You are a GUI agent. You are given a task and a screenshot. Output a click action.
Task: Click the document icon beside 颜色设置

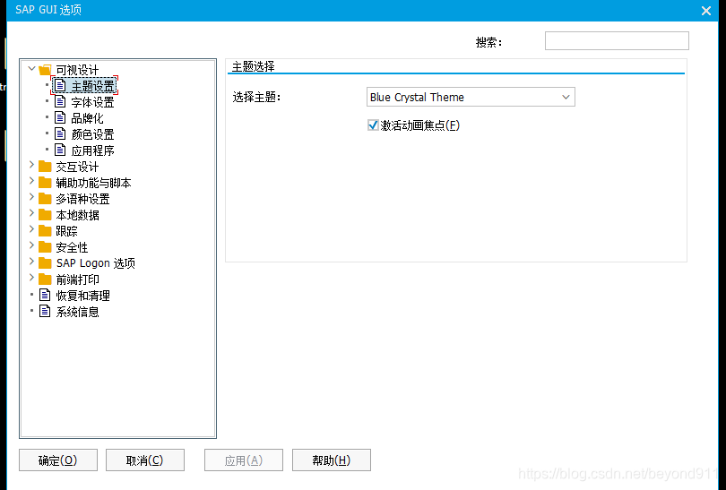[x=60, y=133]
